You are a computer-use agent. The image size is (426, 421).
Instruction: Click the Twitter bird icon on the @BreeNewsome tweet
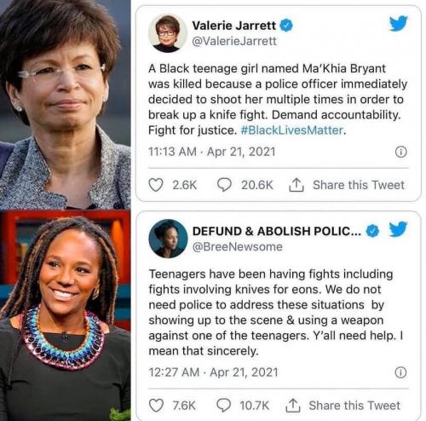[398, 229]
